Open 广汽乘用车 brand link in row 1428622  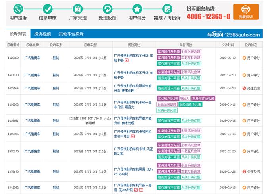[32, 58]
